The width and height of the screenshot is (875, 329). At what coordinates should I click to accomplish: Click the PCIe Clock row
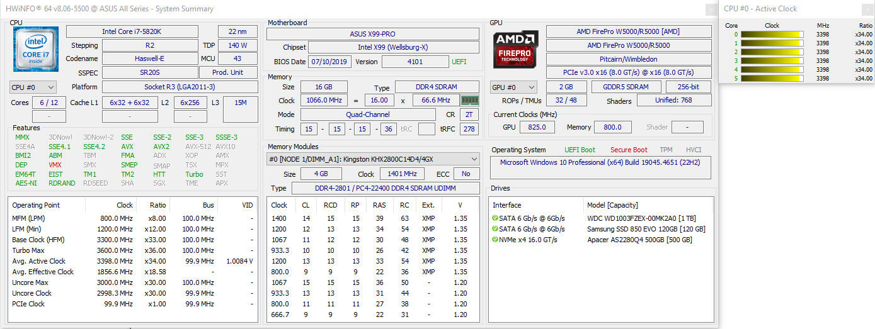click(x=134, y=304)
